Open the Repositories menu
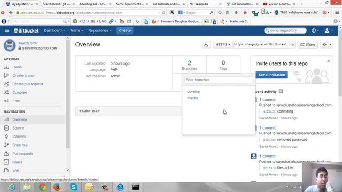This screenshot has width=342, height=192. (x=100, y=30)
